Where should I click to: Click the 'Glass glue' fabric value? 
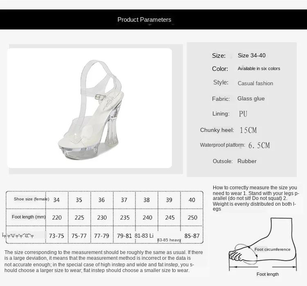[x=251, y=98]
